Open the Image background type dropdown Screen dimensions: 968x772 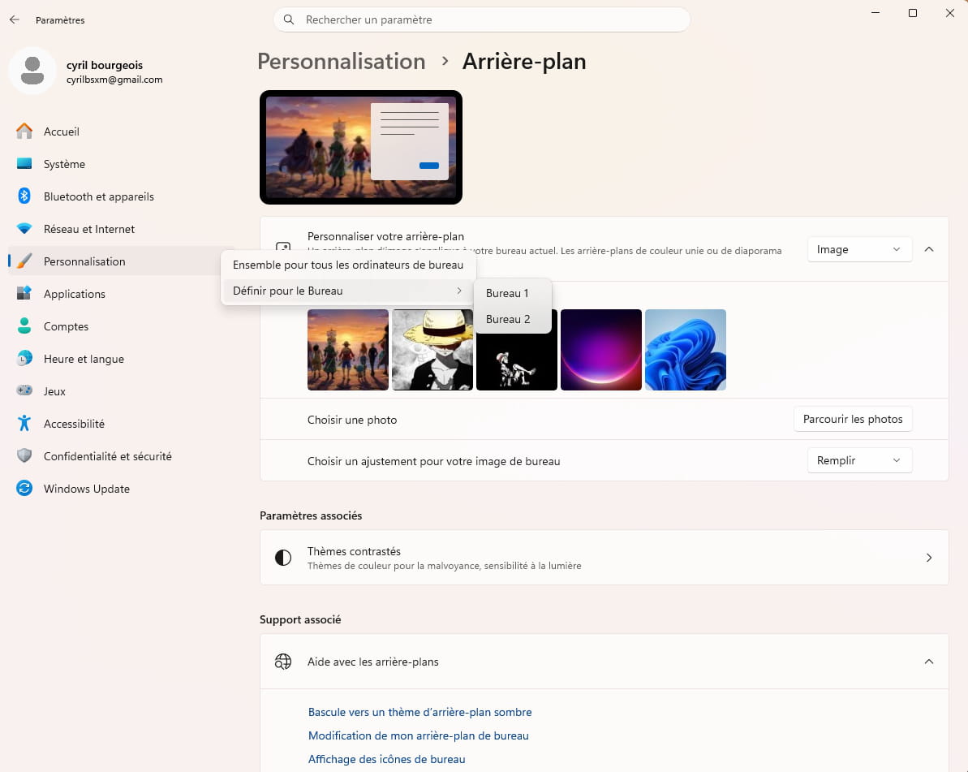point(858,249)
